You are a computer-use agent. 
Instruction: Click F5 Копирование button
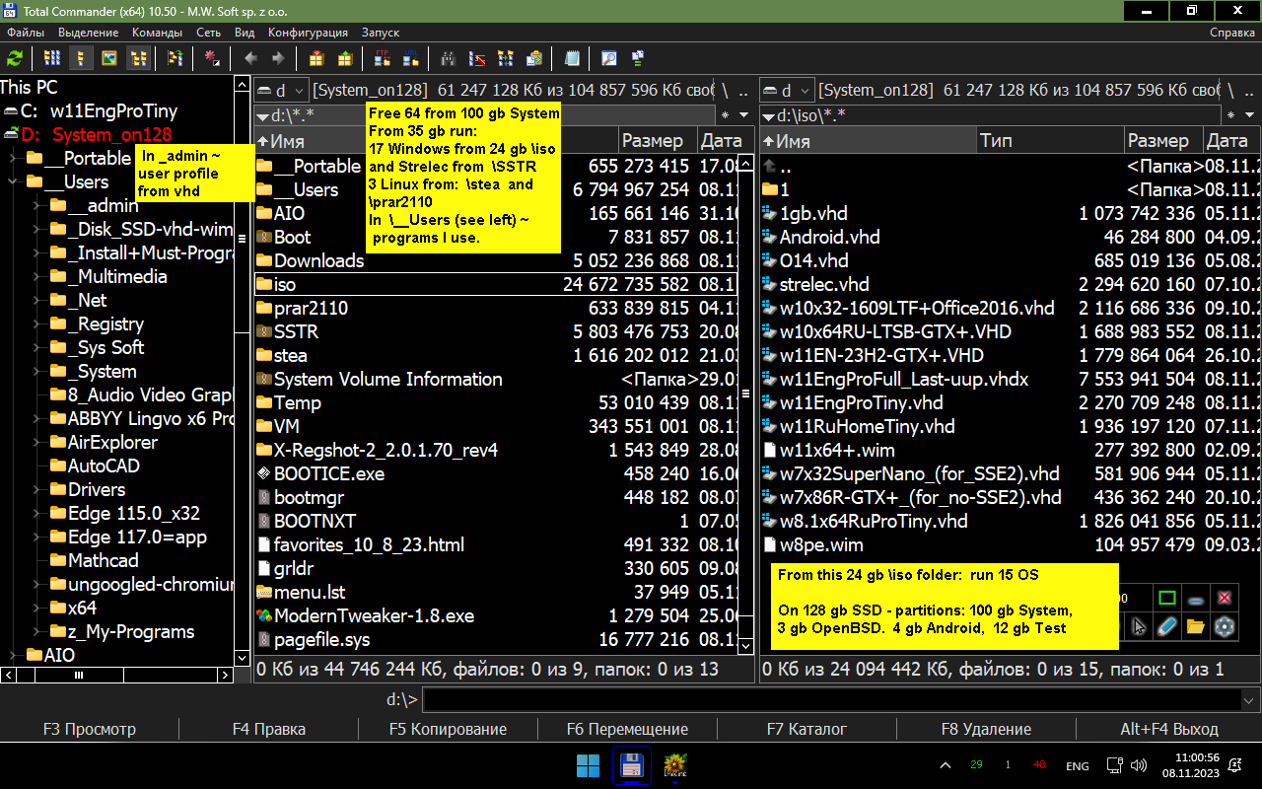click(448, 729)
